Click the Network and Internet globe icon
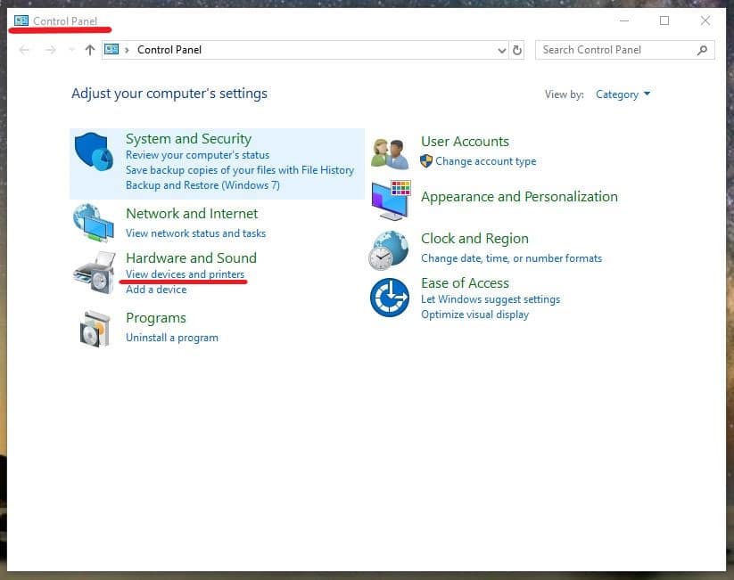734x580 pixels. [94, 223]
